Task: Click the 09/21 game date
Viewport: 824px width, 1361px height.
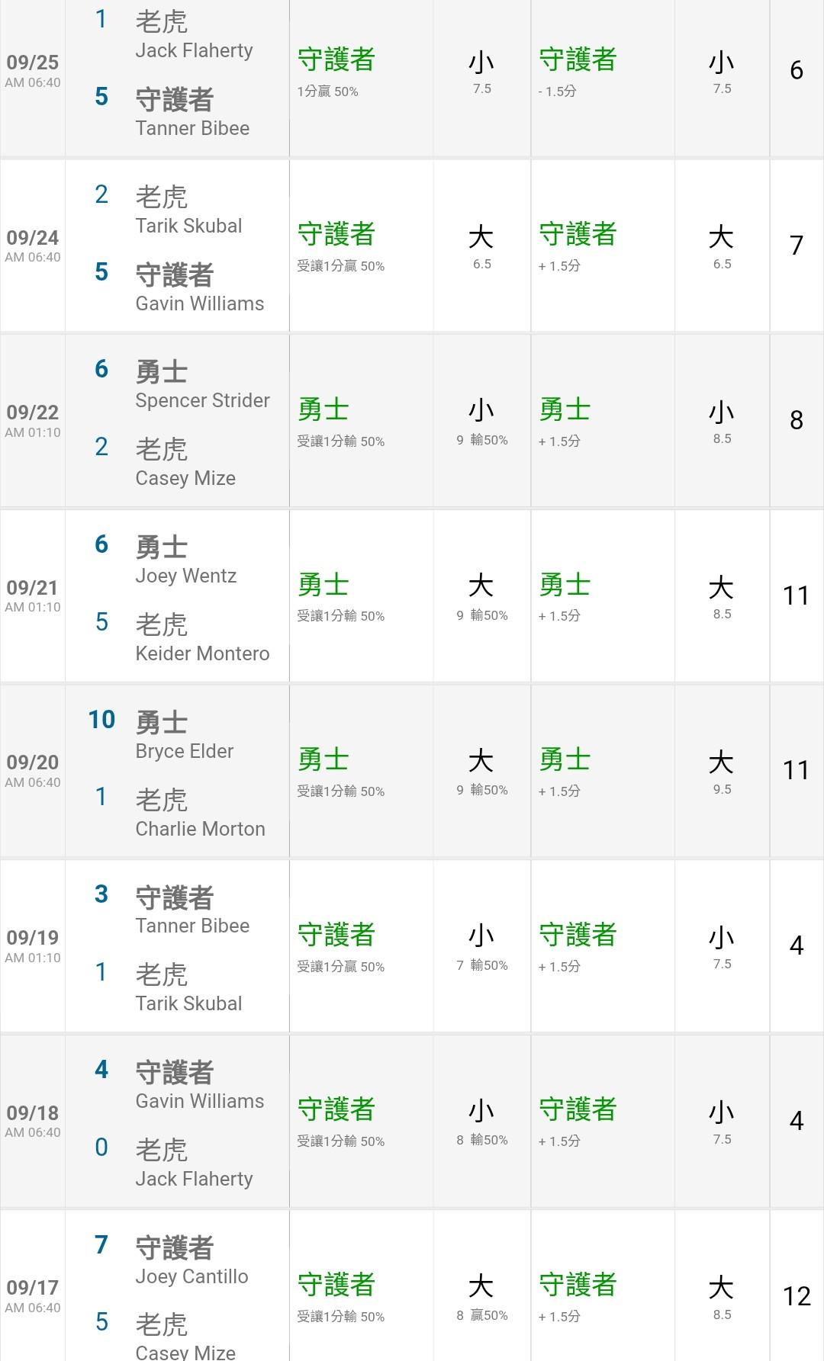Action: [33, 588]
